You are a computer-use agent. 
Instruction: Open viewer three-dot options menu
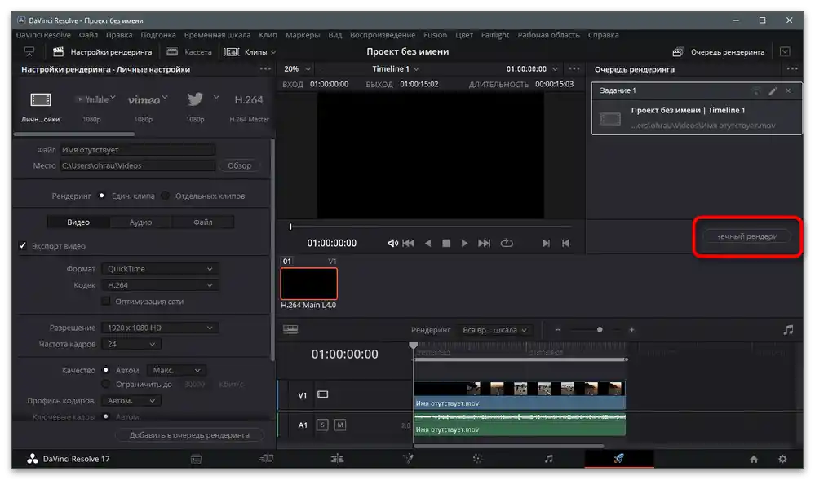point(574,68)
